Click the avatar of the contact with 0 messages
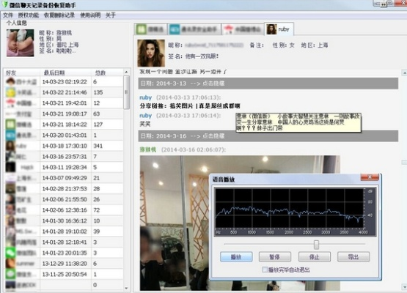 tap(10, 285)
